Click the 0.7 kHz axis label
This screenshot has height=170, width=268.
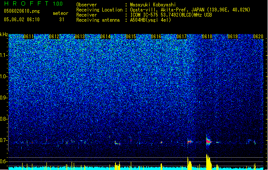(x=4, y=140)
